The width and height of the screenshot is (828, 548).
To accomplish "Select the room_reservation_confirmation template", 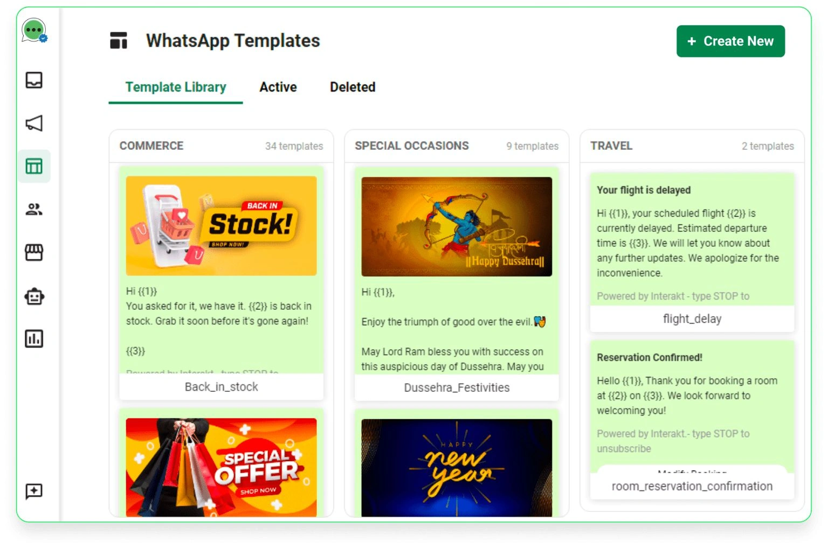I will 692,419.
